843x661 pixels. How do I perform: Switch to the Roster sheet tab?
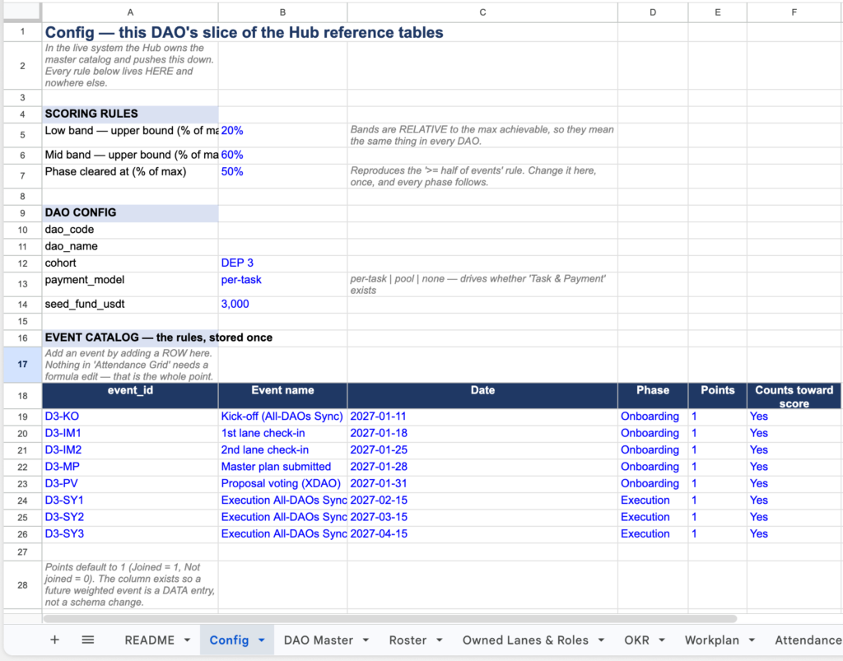(408, 640)
